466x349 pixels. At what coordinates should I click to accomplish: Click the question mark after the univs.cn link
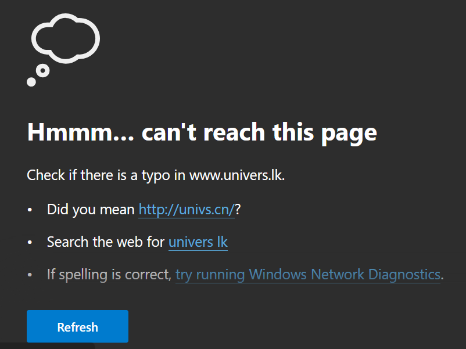238,210
